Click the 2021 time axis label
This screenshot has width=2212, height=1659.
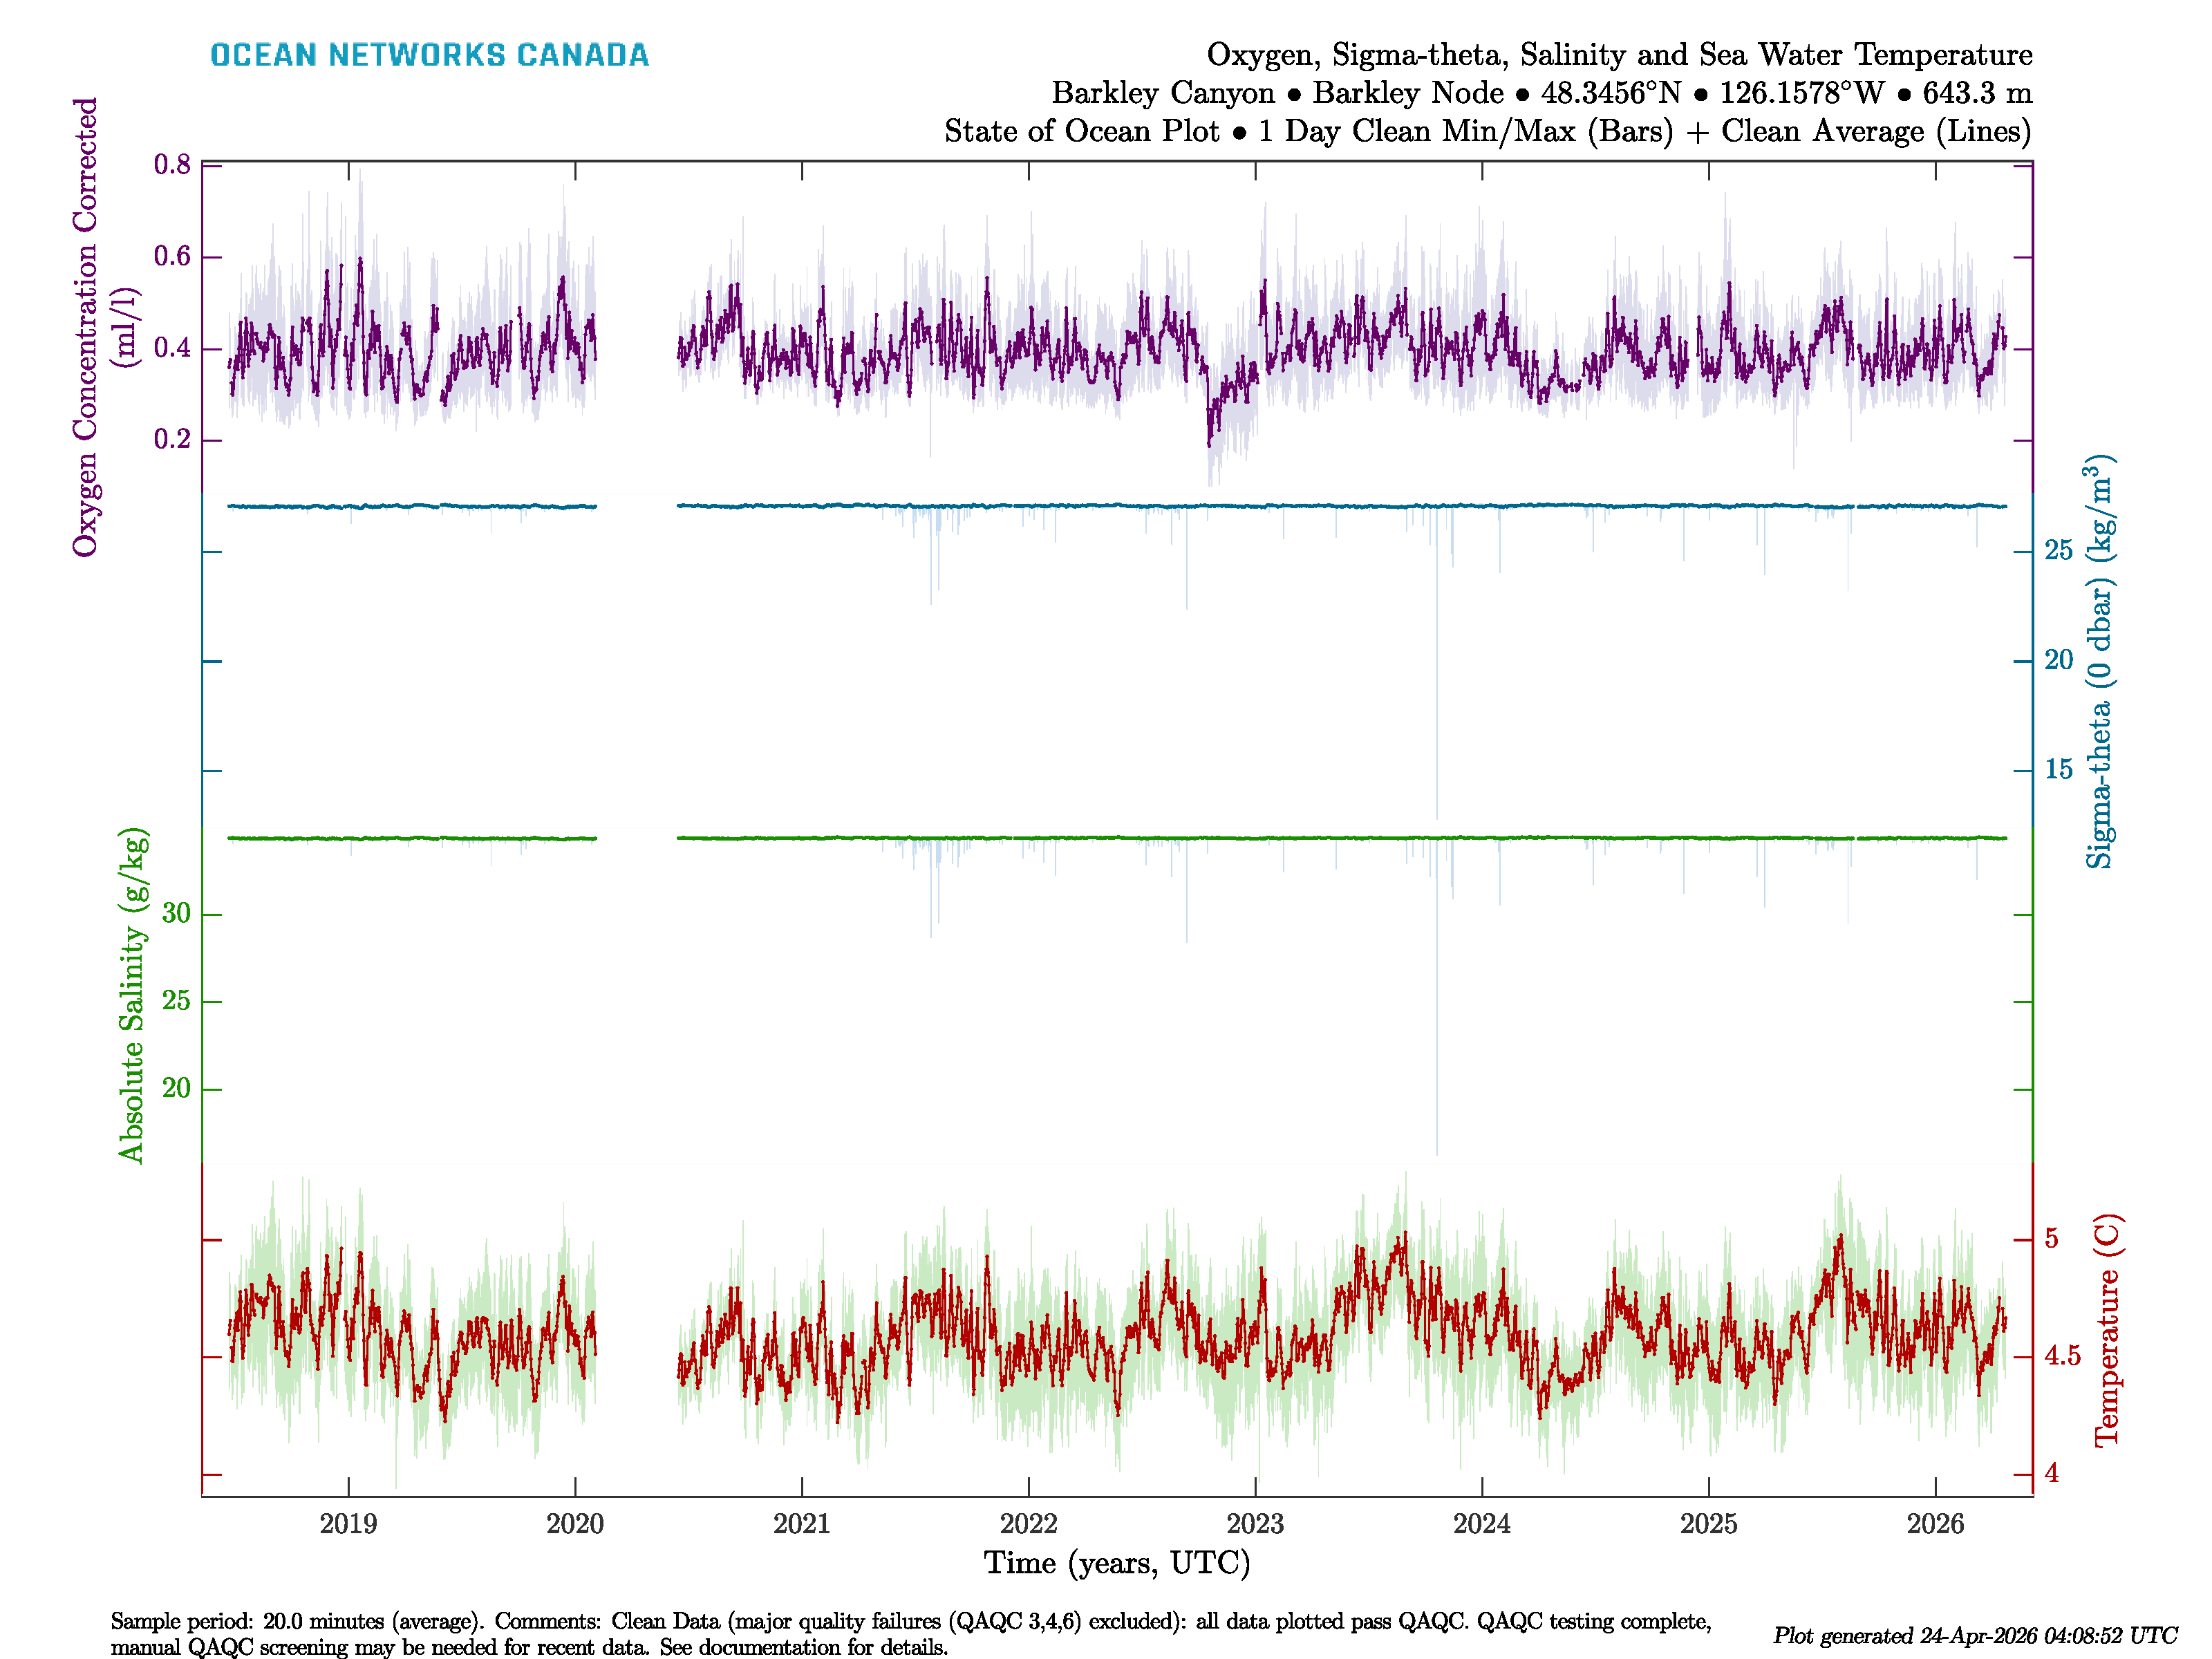click(802, 1524)
